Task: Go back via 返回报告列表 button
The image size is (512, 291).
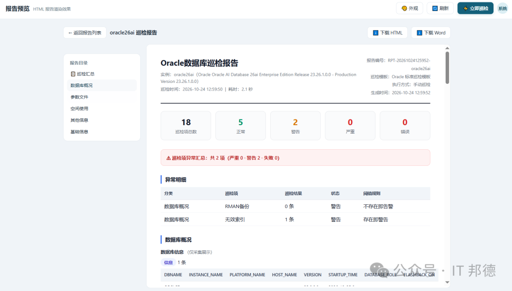Action: [x=85, y=33]
